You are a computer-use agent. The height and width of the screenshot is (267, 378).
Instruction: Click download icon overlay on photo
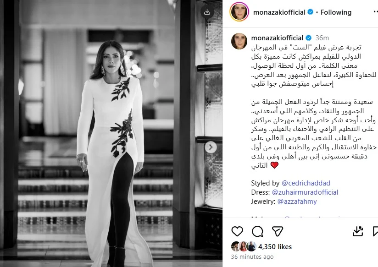[207, 12]
